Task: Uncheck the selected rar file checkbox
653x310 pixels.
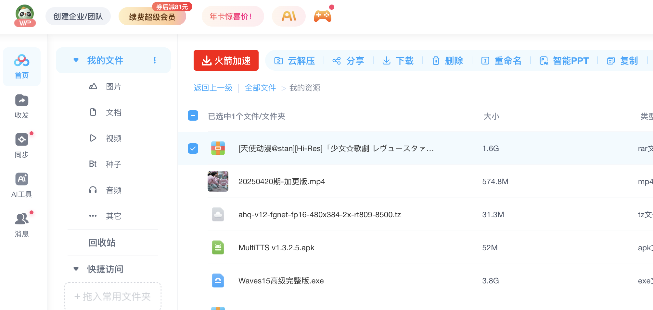Action: click(x=193, y=149)
